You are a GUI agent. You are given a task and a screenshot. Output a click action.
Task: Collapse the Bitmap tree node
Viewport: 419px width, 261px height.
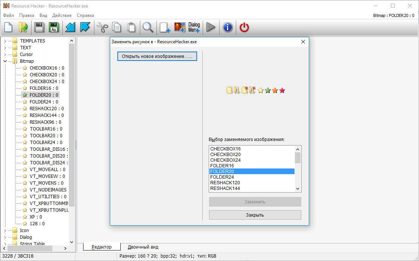point(5,61)
